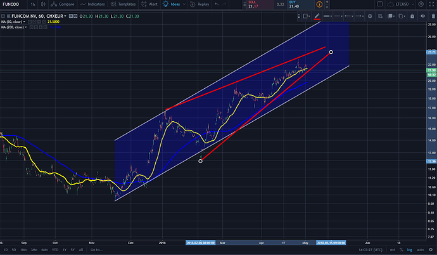
Task: Click the Go to... date link
Action: [x=97, y=250]
